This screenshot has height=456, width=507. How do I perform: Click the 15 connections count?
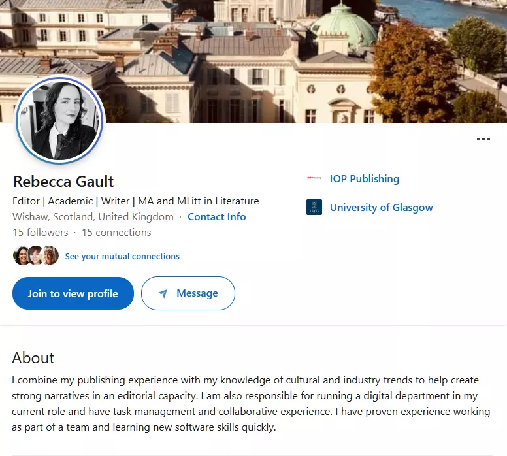(116, 233)
